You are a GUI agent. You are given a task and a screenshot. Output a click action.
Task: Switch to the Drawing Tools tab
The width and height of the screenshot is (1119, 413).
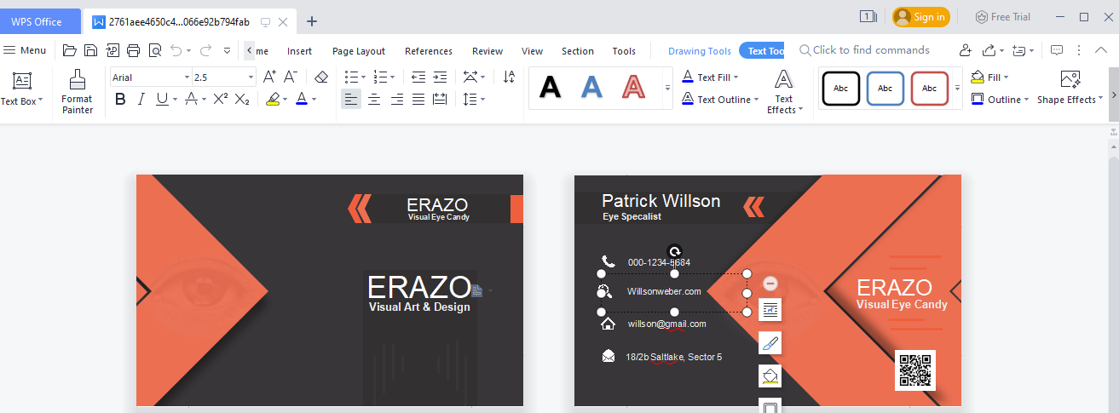pos(699,51)
